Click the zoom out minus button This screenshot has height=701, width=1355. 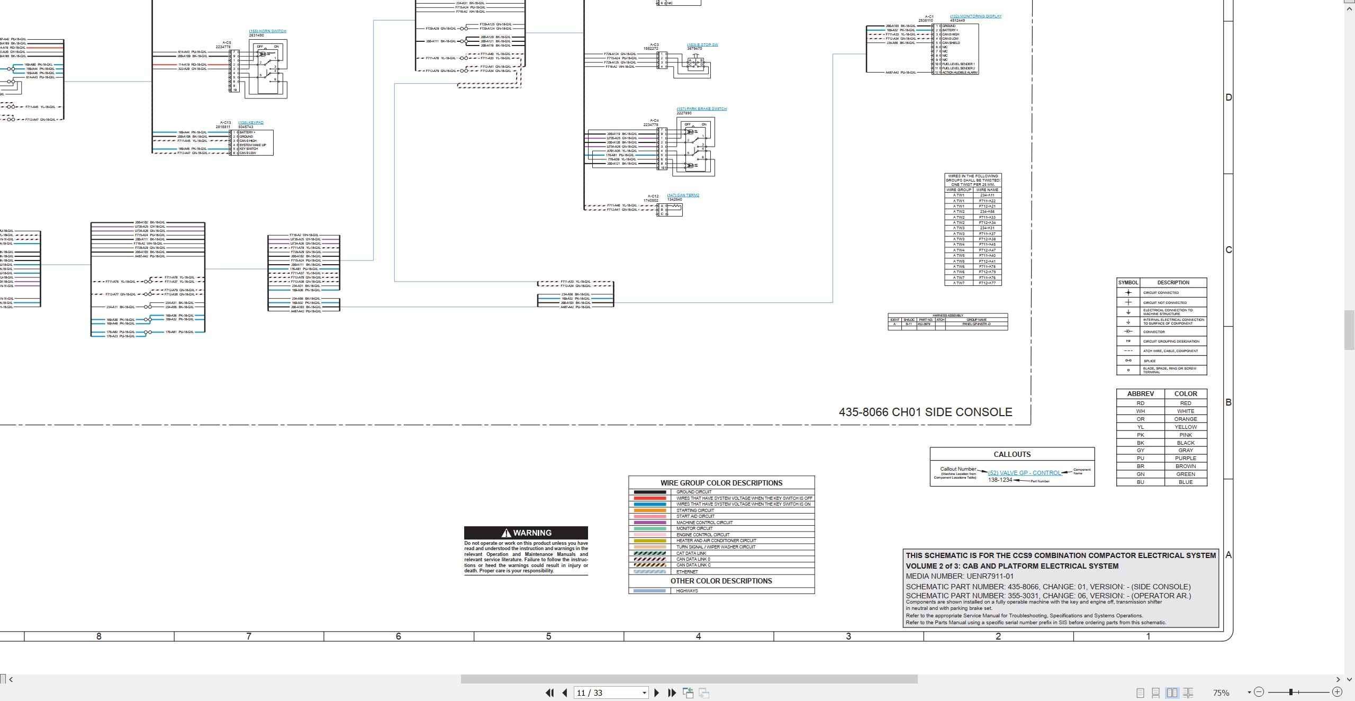pyautogui.click(x=1259, y=692)
